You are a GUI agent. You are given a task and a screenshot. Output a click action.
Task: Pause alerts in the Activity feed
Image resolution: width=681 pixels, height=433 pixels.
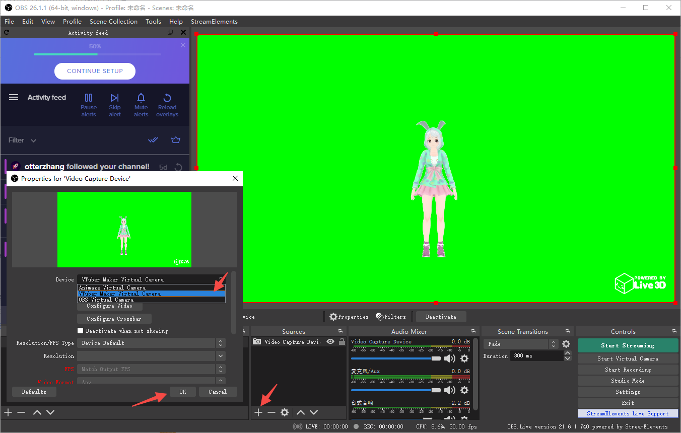point(89,105)
